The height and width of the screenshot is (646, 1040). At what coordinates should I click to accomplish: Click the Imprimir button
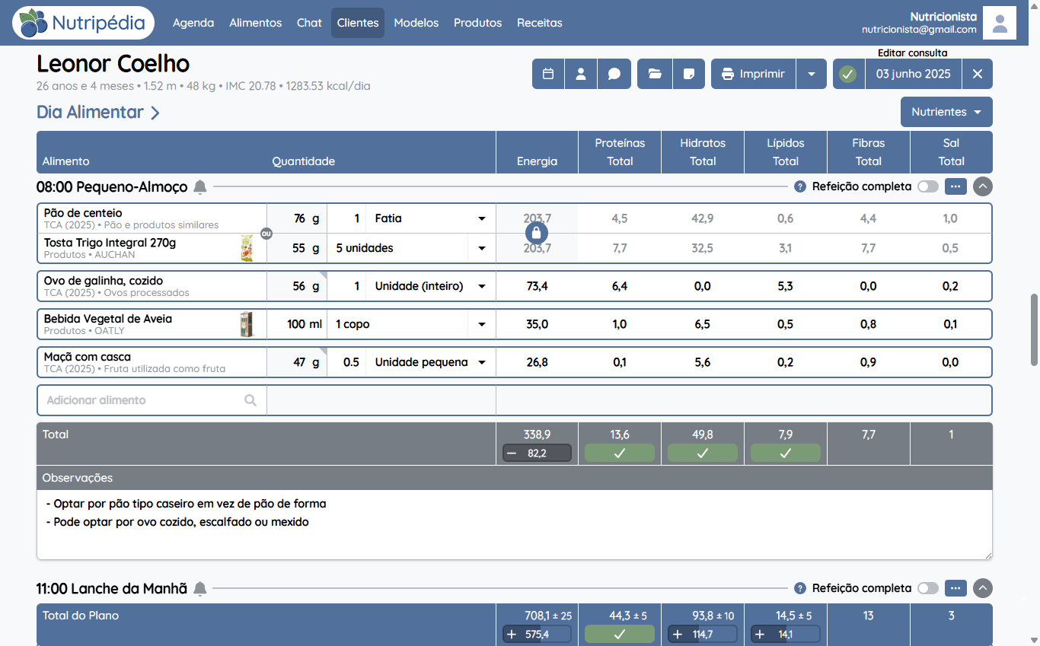point(753,74)
